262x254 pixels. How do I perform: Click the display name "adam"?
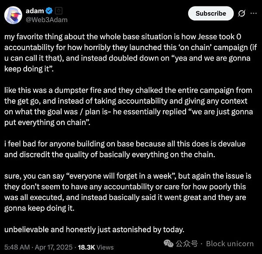tap(34, 11)
